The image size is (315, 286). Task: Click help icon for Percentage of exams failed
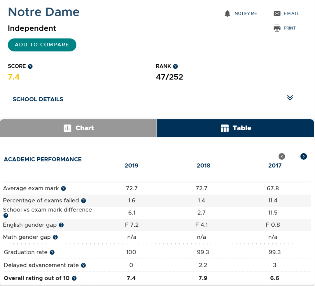tap(84, 201)
